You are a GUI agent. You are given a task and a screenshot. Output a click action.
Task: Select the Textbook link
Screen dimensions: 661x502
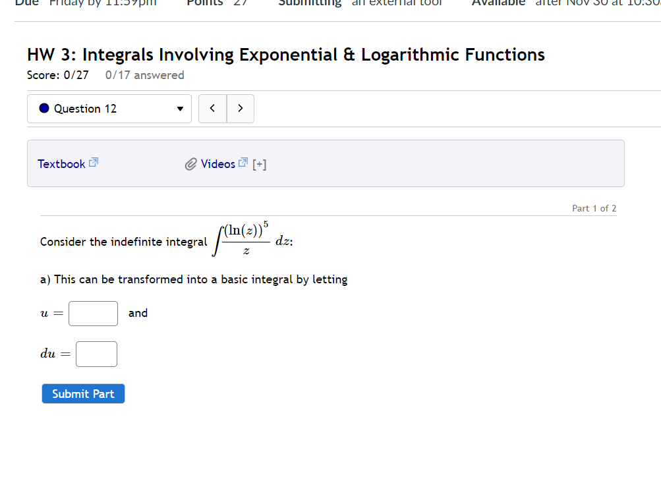pyautogui.click(x=61, y=163)
